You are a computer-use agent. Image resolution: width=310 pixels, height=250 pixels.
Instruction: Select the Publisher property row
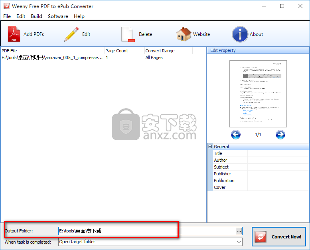pyautogui.click(x=261, y=174)
